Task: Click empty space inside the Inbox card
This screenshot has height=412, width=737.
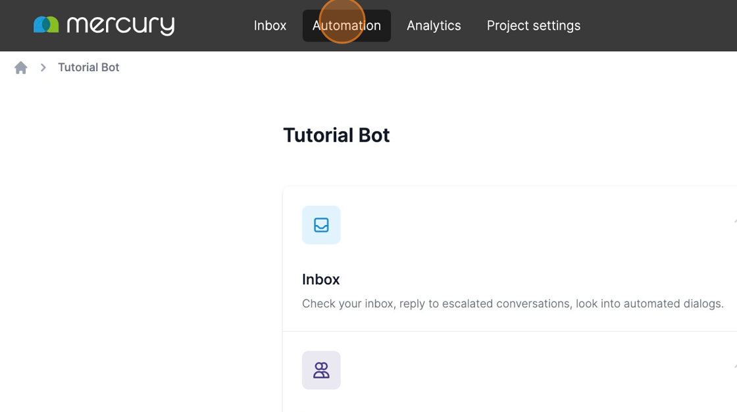Action: coord(526,237)
